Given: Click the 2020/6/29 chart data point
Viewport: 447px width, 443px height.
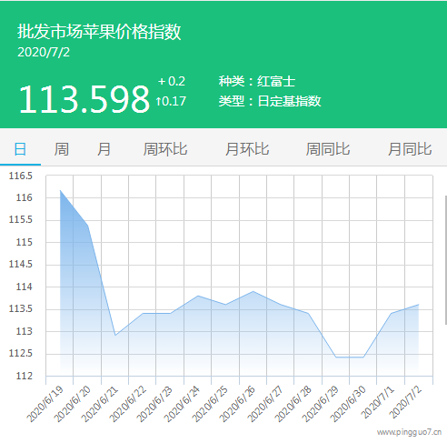Looking at the screenshot, I should point(336,357).
